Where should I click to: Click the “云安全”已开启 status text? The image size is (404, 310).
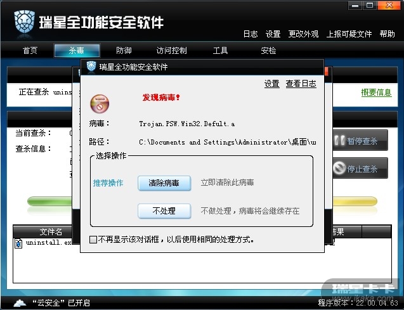(x=61, y=303)
